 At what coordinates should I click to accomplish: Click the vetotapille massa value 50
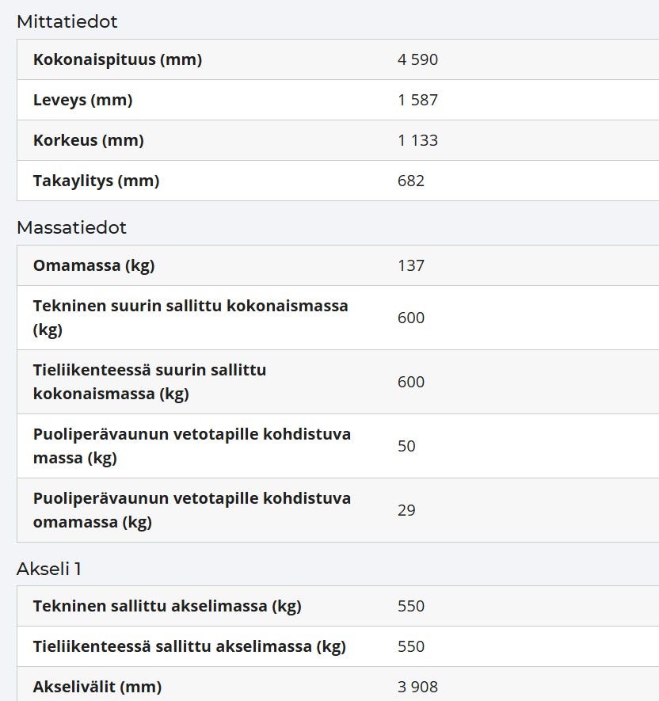[x=406, y=446]
